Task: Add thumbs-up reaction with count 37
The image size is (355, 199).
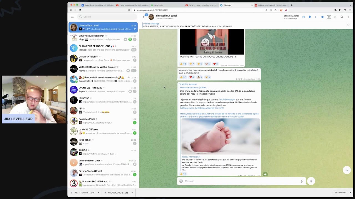Action: pyautogui.click(x=183, y=77)
